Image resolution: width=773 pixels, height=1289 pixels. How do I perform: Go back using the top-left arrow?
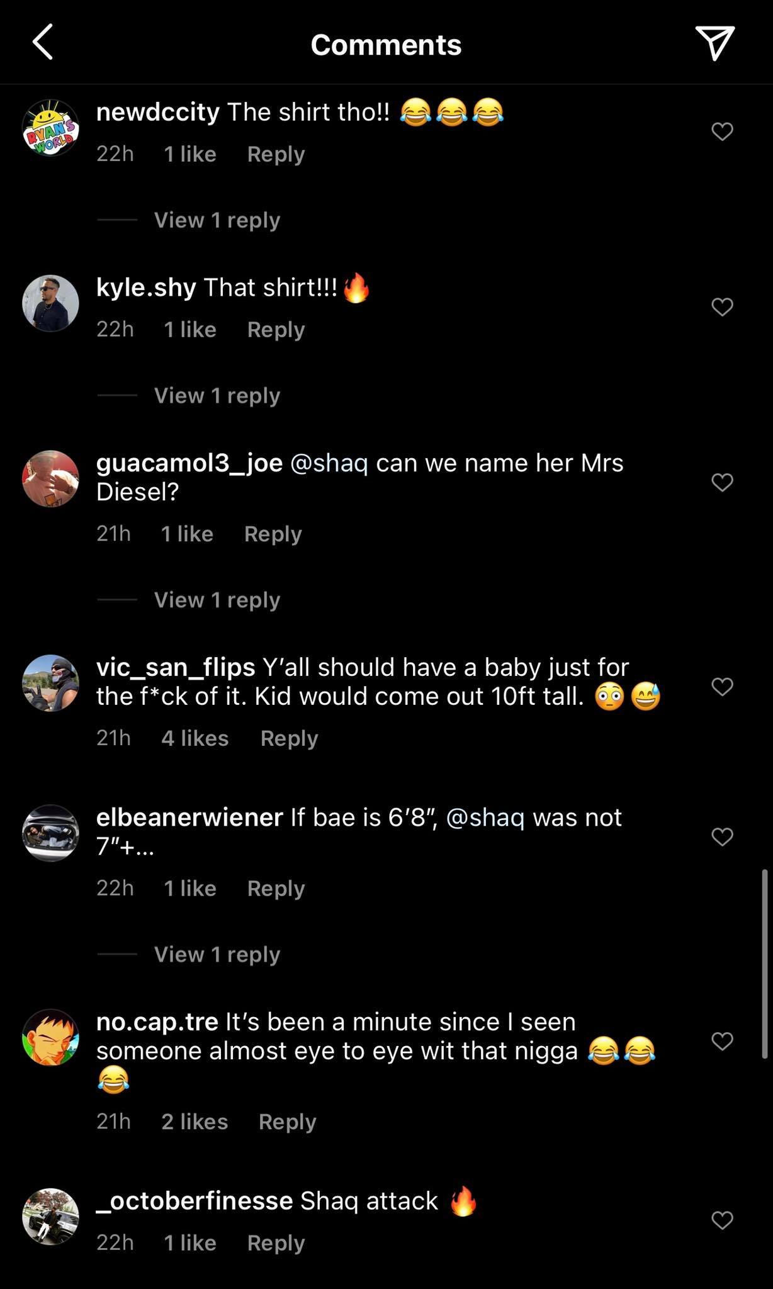[43, 43]
